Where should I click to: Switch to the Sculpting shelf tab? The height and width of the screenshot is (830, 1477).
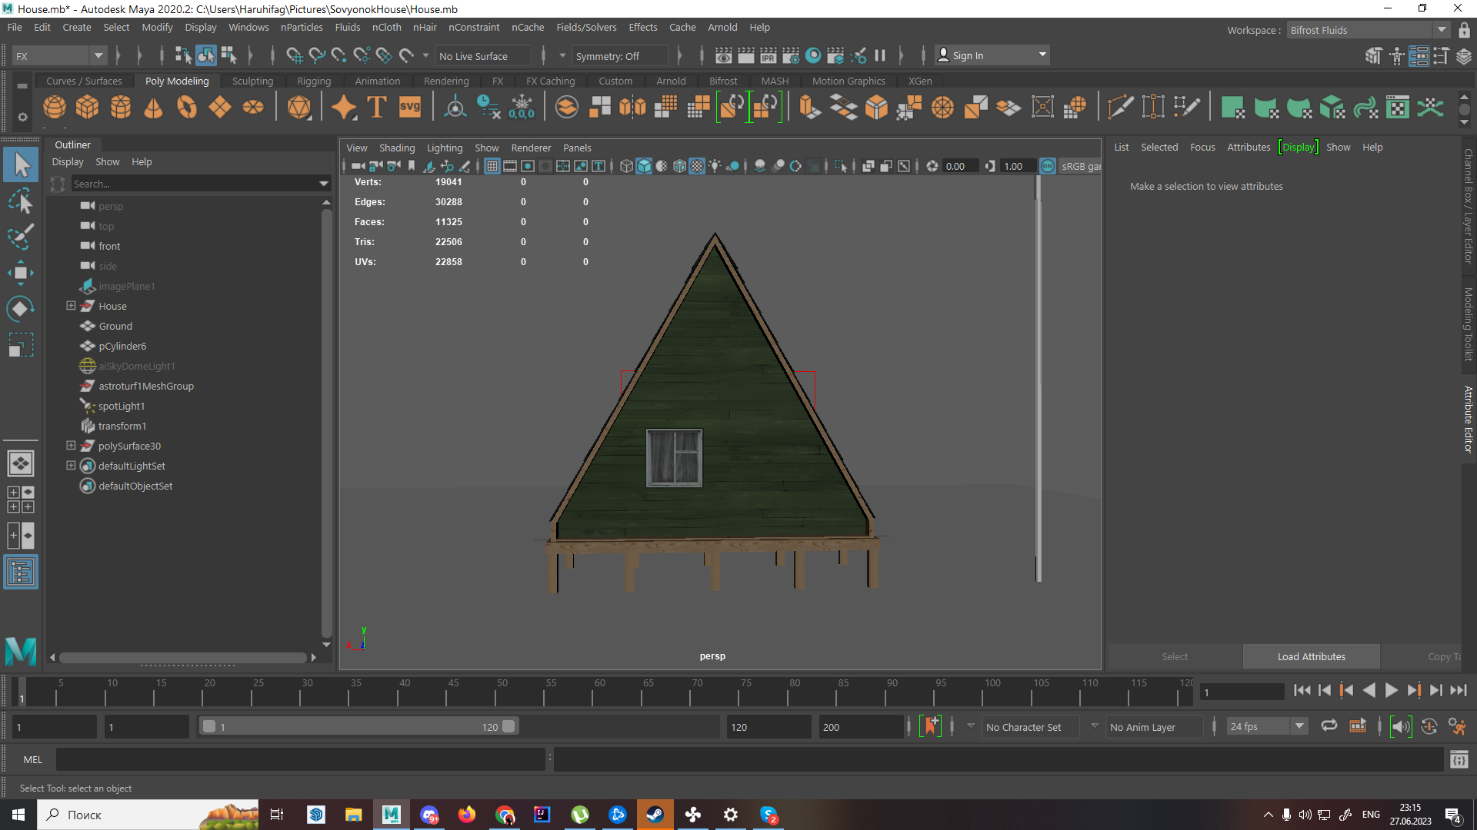pyautogui.click(x=252, y=81)
